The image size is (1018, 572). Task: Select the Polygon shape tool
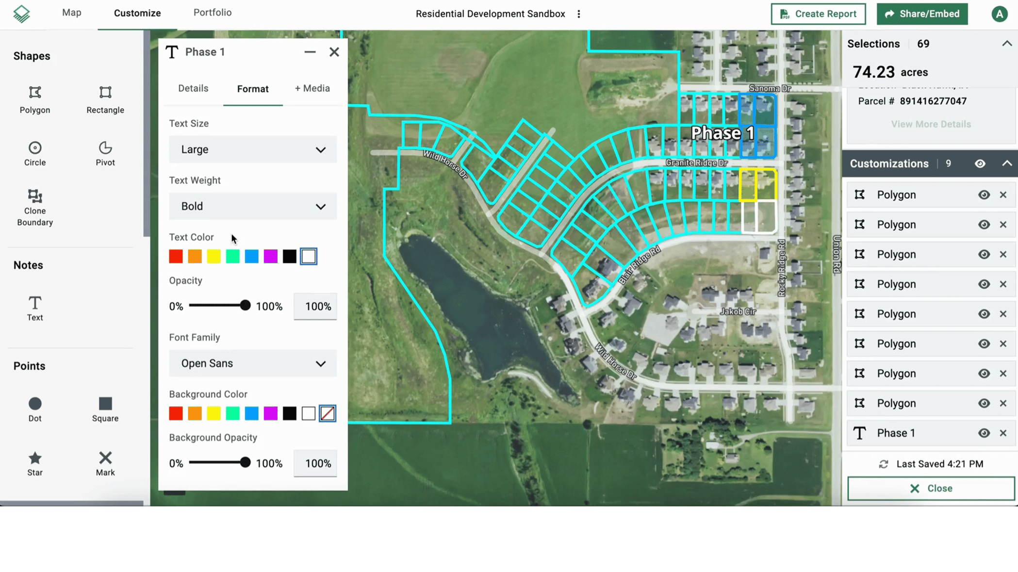tap(34, 100)
